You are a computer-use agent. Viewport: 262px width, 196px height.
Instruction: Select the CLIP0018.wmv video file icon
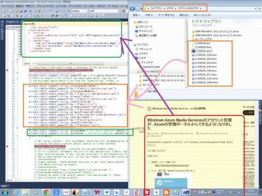(193, 51)
